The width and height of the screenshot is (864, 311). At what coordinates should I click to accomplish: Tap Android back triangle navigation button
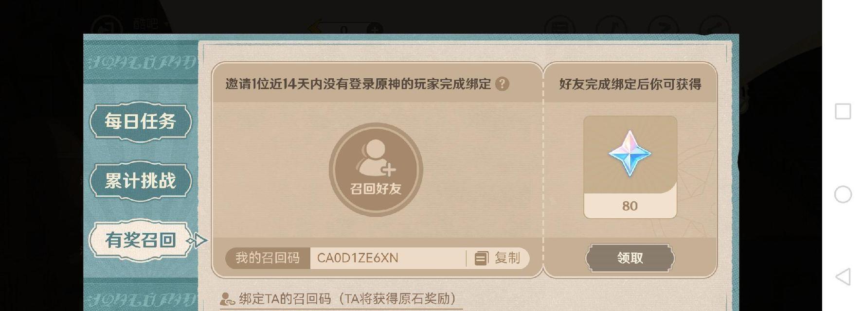[x=843, y=277]
